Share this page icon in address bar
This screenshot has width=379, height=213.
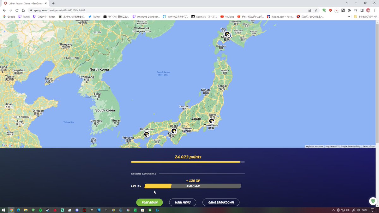(310, 10)
